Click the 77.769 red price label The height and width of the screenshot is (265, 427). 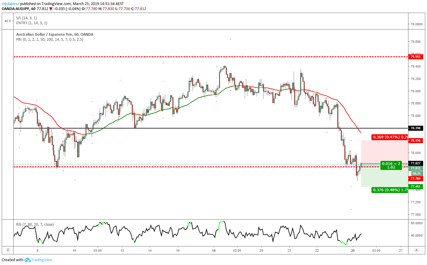point(415,179)
